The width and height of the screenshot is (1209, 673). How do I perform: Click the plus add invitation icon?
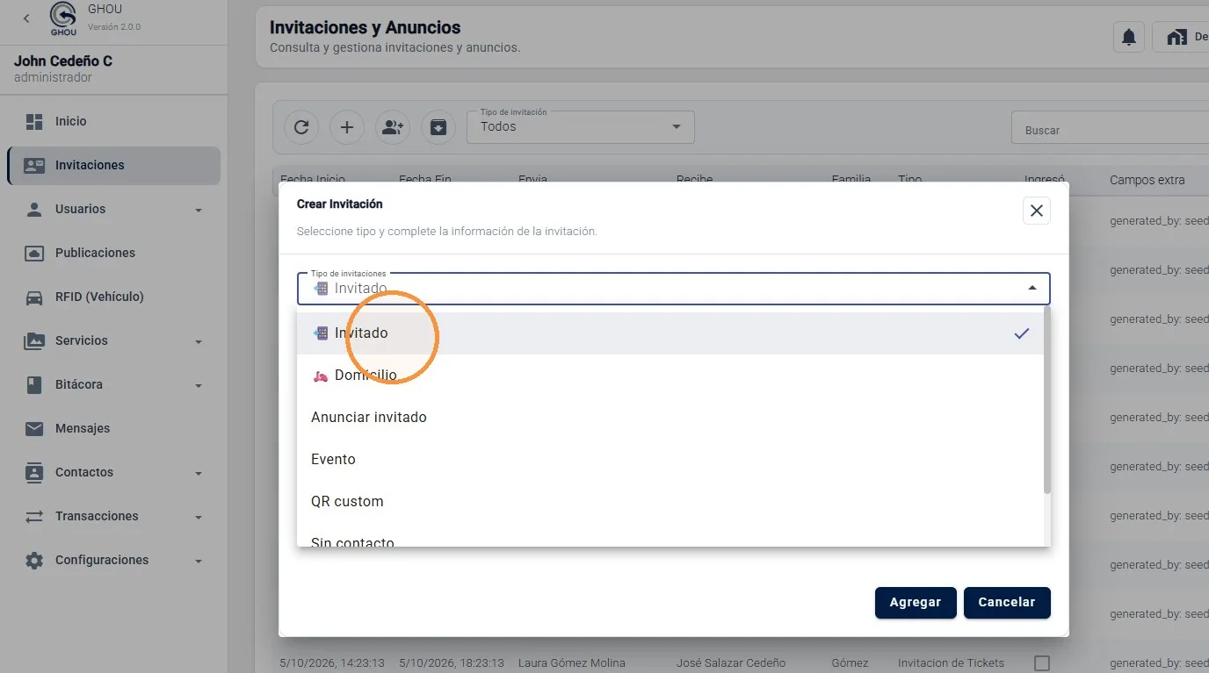coord(347,127)
